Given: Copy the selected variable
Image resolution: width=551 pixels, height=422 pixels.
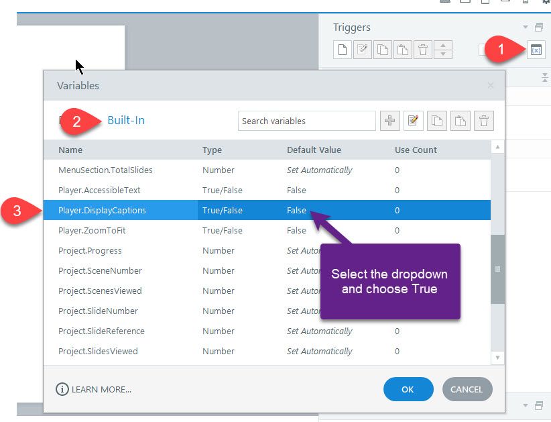Looking at the screenshot, I should pos(437,121).
